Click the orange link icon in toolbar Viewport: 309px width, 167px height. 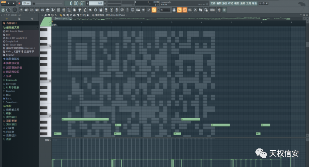point(154,10)
